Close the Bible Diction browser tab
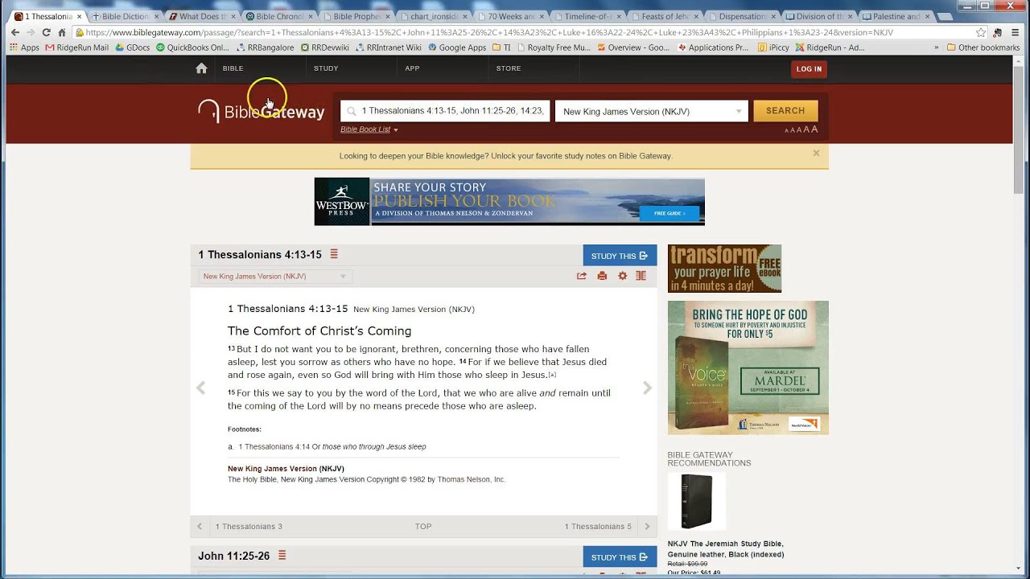 [x=157, y=16]
